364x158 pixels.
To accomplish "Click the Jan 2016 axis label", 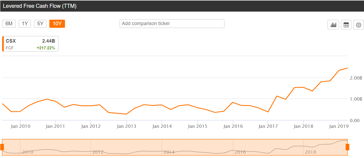I will [x=233, y=126].
